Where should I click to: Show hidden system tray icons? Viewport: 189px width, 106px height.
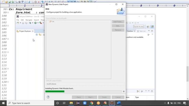click(x=165, y=103)
